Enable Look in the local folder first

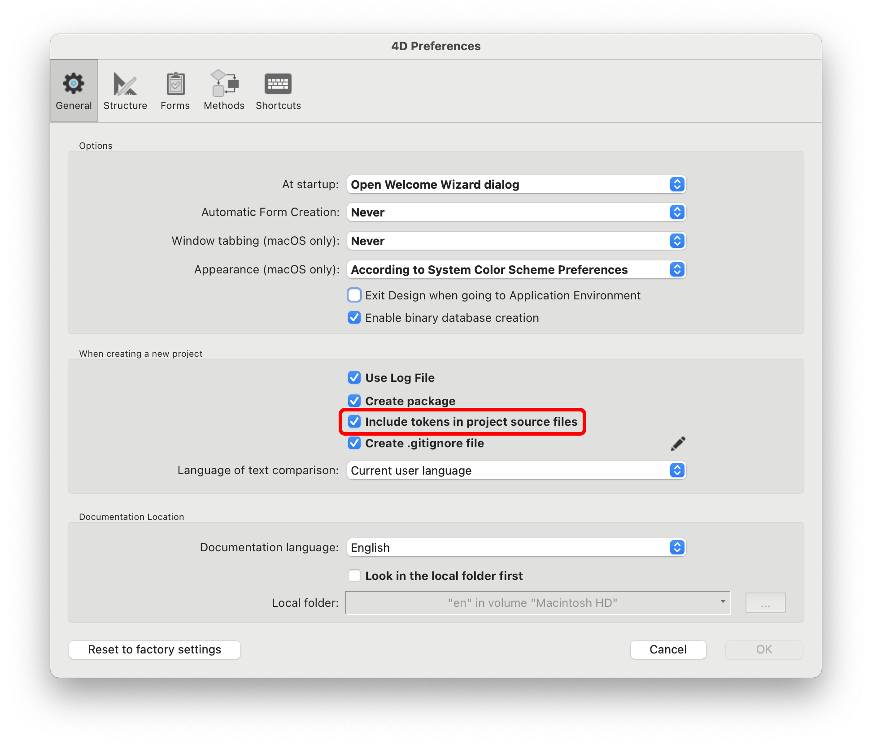click(x=354, y=576)
